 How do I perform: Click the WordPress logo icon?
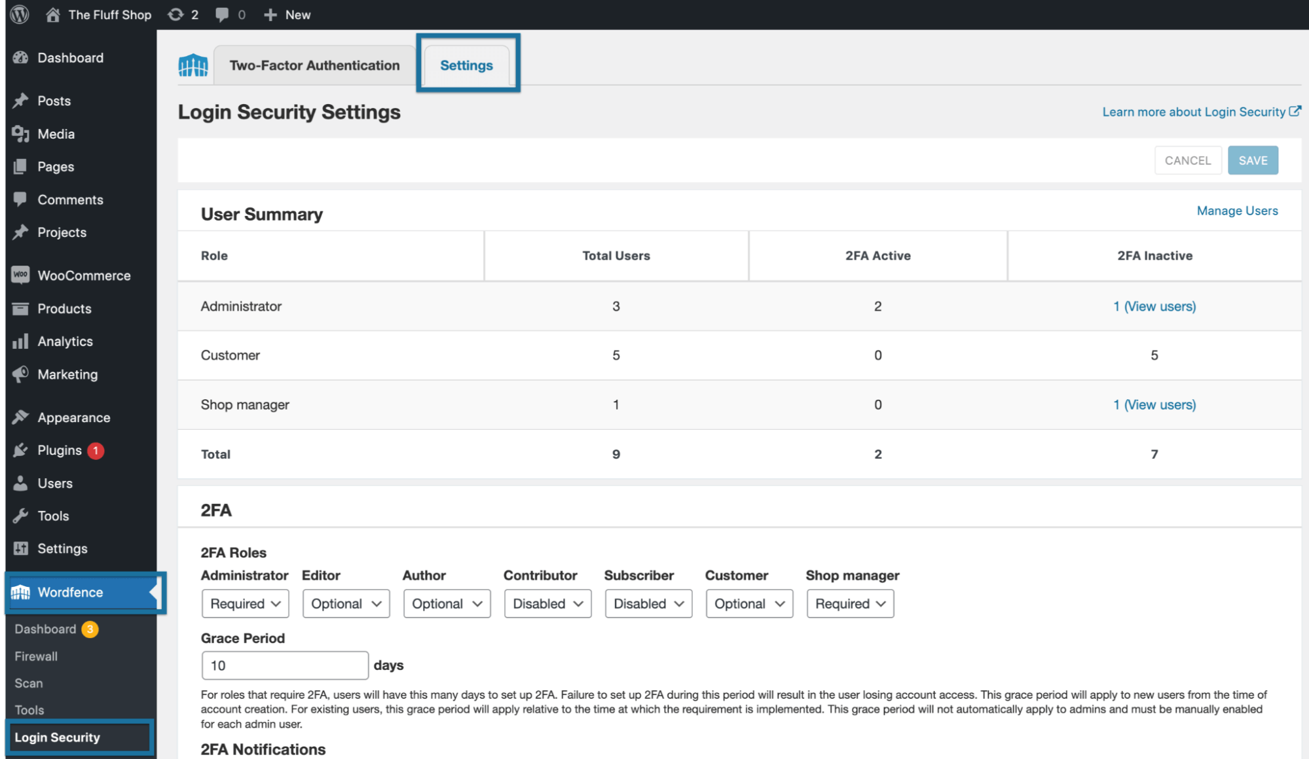pos(20,14)
